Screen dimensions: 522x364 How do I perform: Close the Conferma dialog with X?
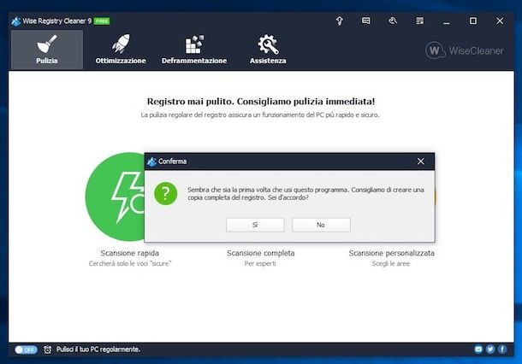421,161
